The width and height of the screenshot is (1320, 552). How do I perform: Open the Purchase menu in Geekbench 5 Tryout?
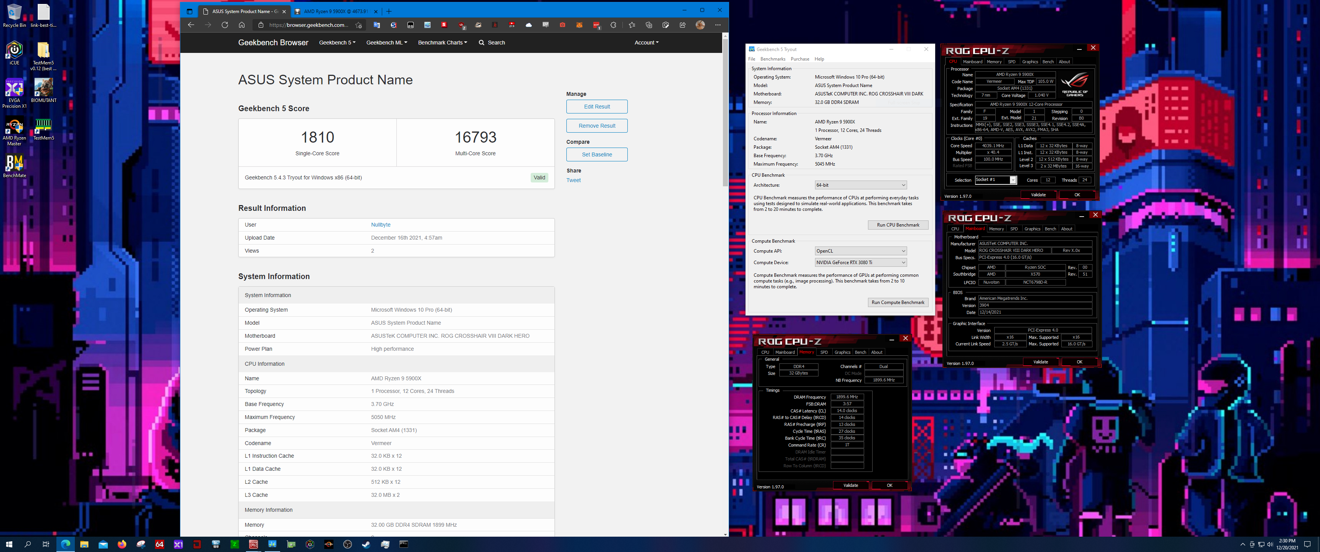pos(800,59)
